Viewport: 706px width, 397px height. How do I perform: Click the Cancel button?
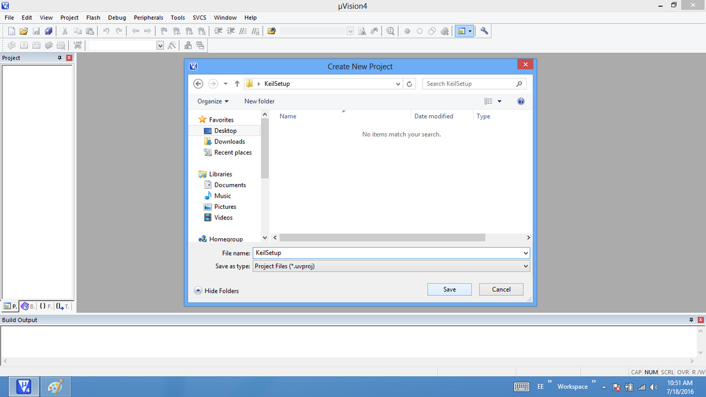click(501, 289)
